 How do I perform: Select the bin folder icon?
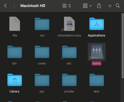[15, 52]
